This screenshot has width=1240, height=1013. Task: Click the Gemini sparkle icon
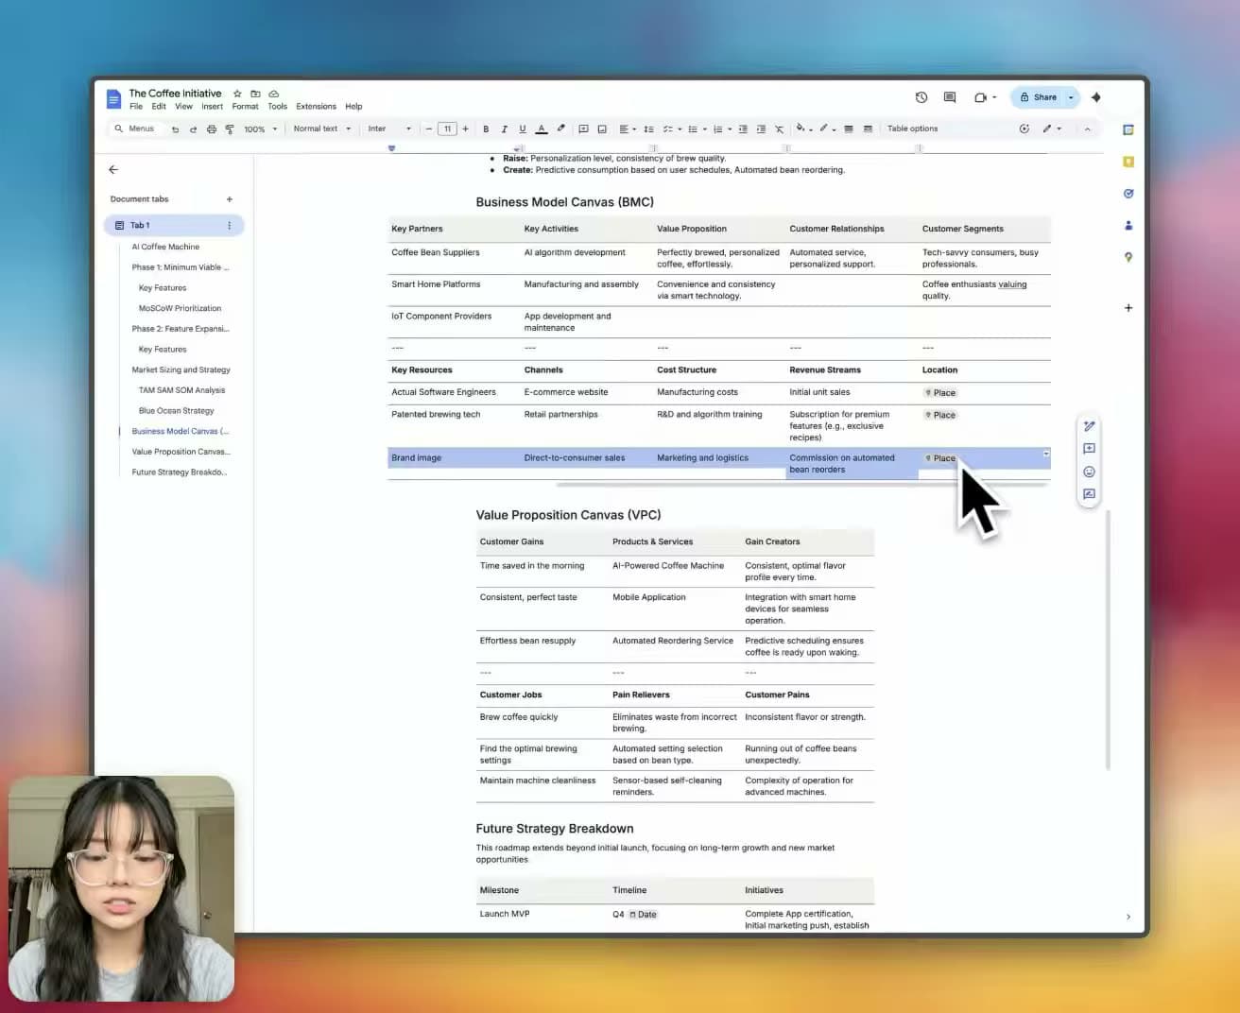tap(1096, 97)
